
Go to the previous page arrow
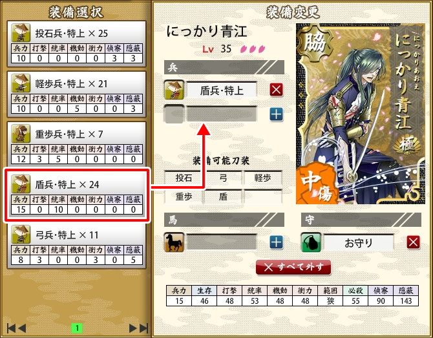22,328
